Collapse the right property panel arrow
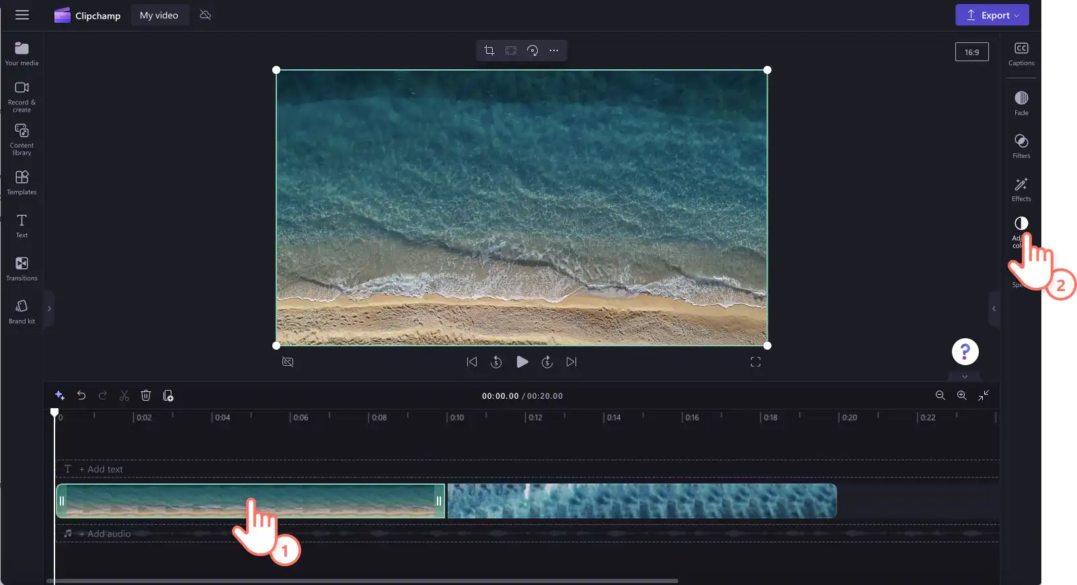The image size is (1077, 585). pos(994,309)
